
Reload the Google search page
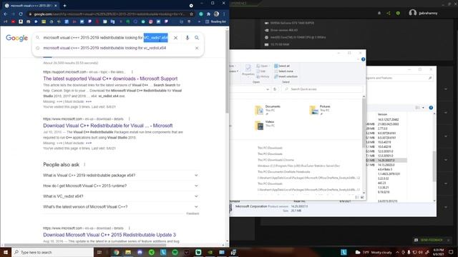tap(21, 14)
